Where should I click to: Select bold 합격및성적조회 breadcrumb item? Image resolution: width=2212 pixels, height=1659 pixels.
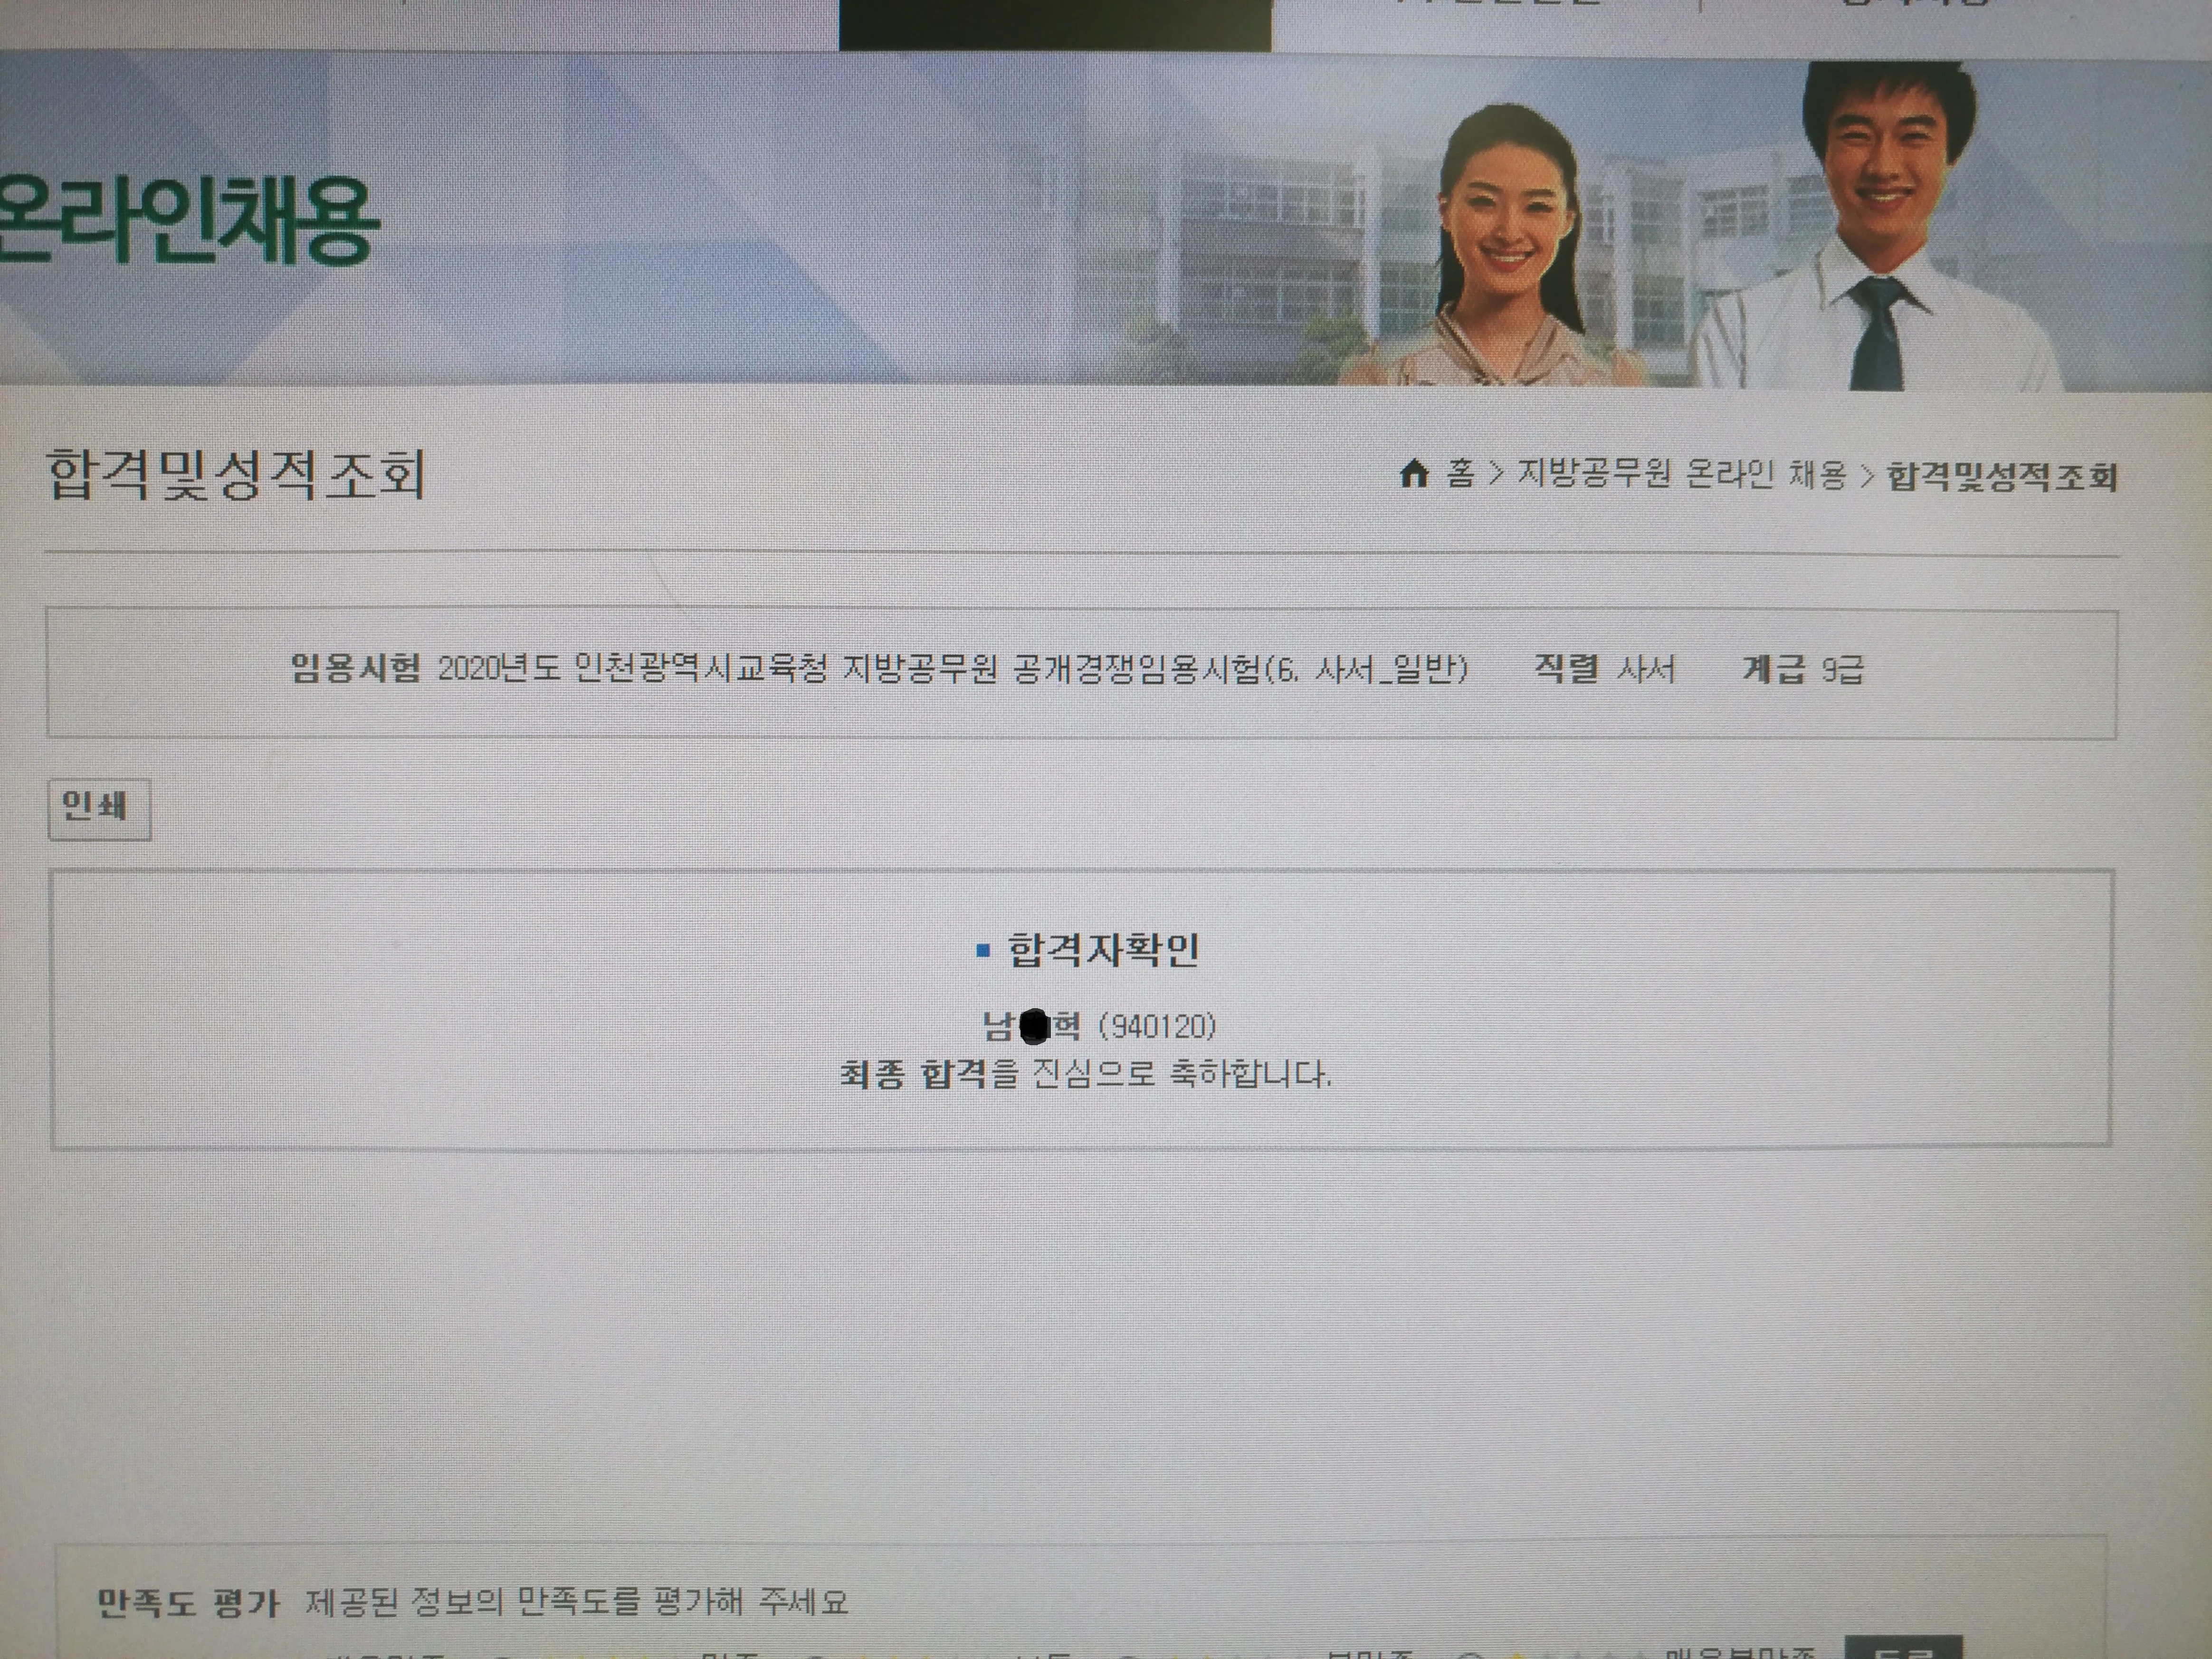pos(2001,478)
